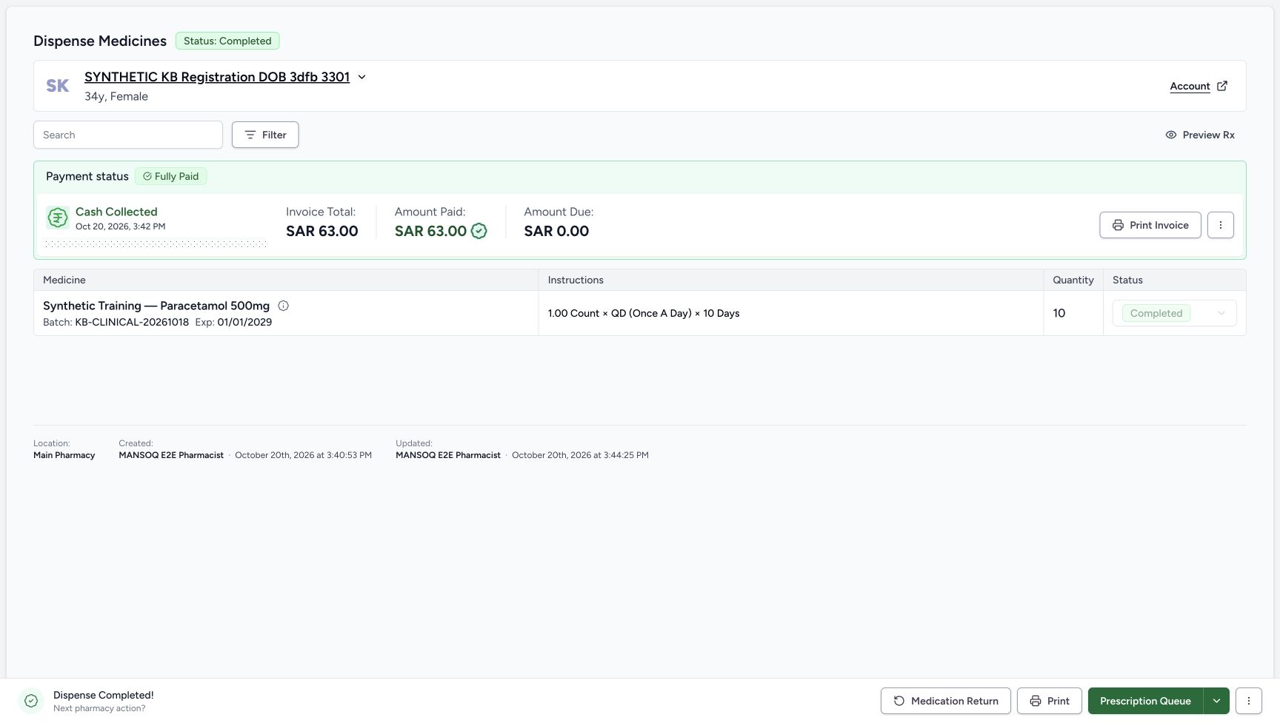Click the bottom Print button
Screen dimensions: 1280x723
point(1050,701)
